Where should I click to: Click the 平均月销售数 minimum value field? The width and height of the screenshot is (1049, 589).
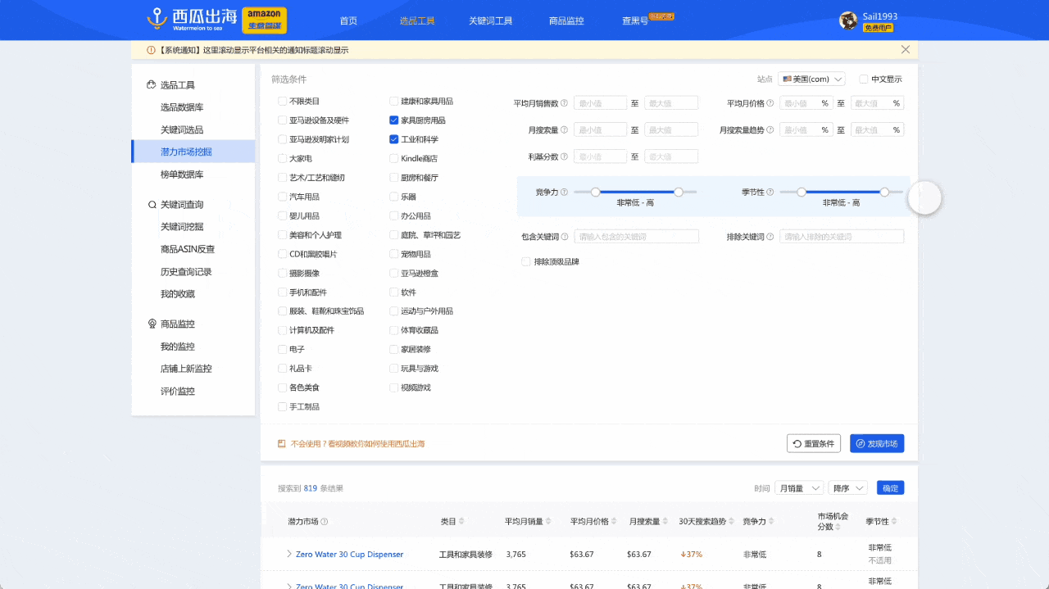tap(600, 103)
